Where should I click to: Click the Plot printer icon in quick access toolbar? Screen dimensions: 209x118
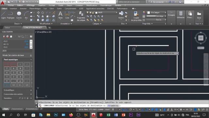point(24,2)
